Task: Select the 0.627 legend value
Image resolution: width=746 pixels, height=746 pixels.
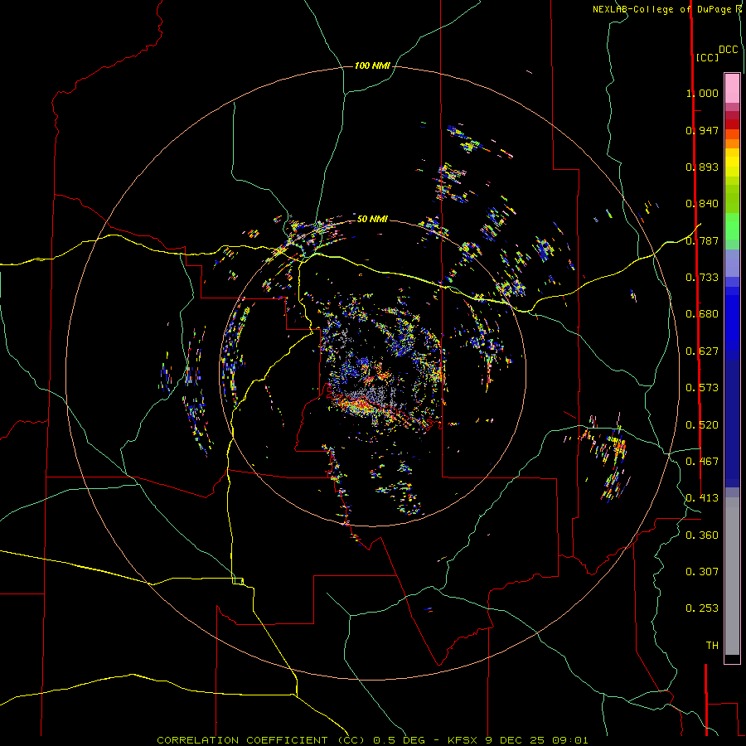Action: pos(702,351)
